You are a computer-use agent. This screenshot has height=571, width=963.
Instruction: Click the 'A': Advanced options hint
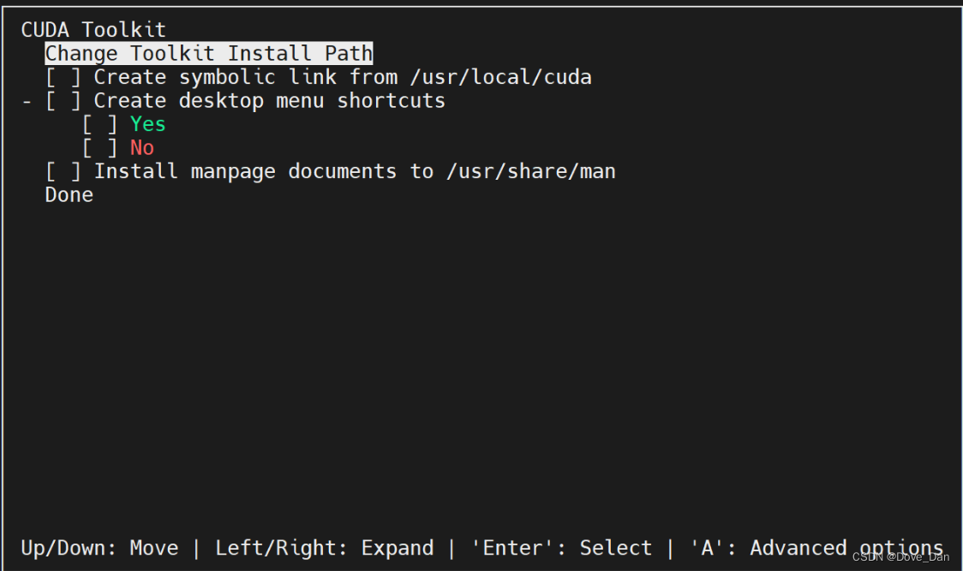pos(817,548)
